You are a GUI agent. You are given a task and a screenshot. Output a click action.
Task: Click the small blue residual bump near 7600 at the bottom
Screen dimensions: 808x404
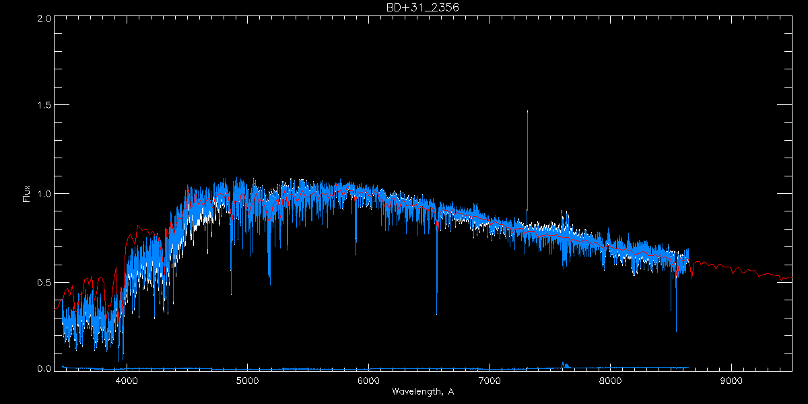pos(563,364)
